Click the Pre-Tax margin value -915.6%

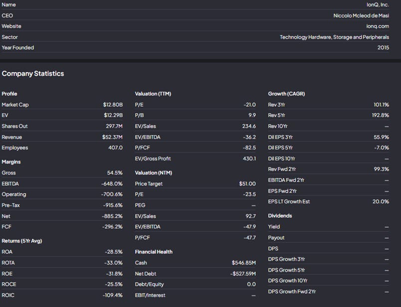[113, 205]
